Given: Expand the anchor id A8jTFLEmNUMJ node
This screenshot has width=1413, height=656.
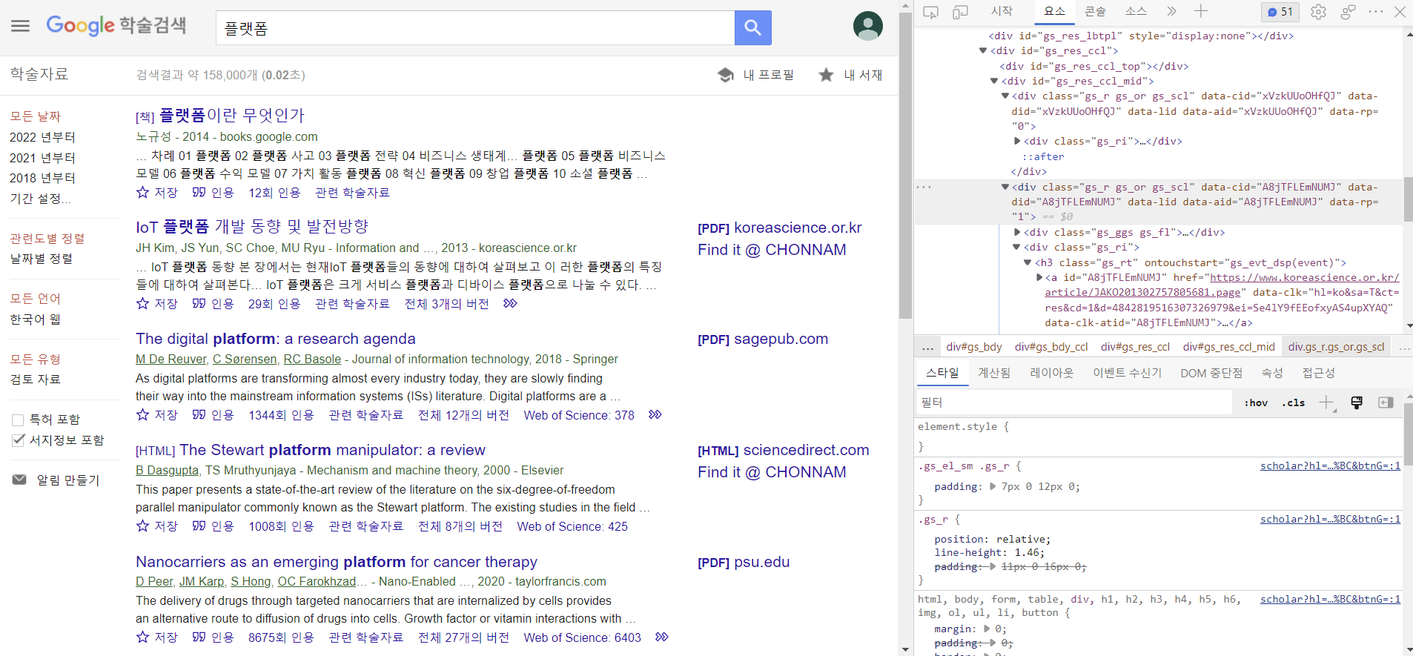Looking at the screenshot, I should [x=1039, y=278].
